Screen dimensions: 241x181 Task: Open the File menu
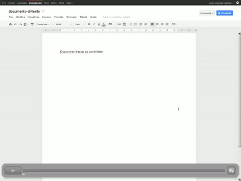click(11, 17)
